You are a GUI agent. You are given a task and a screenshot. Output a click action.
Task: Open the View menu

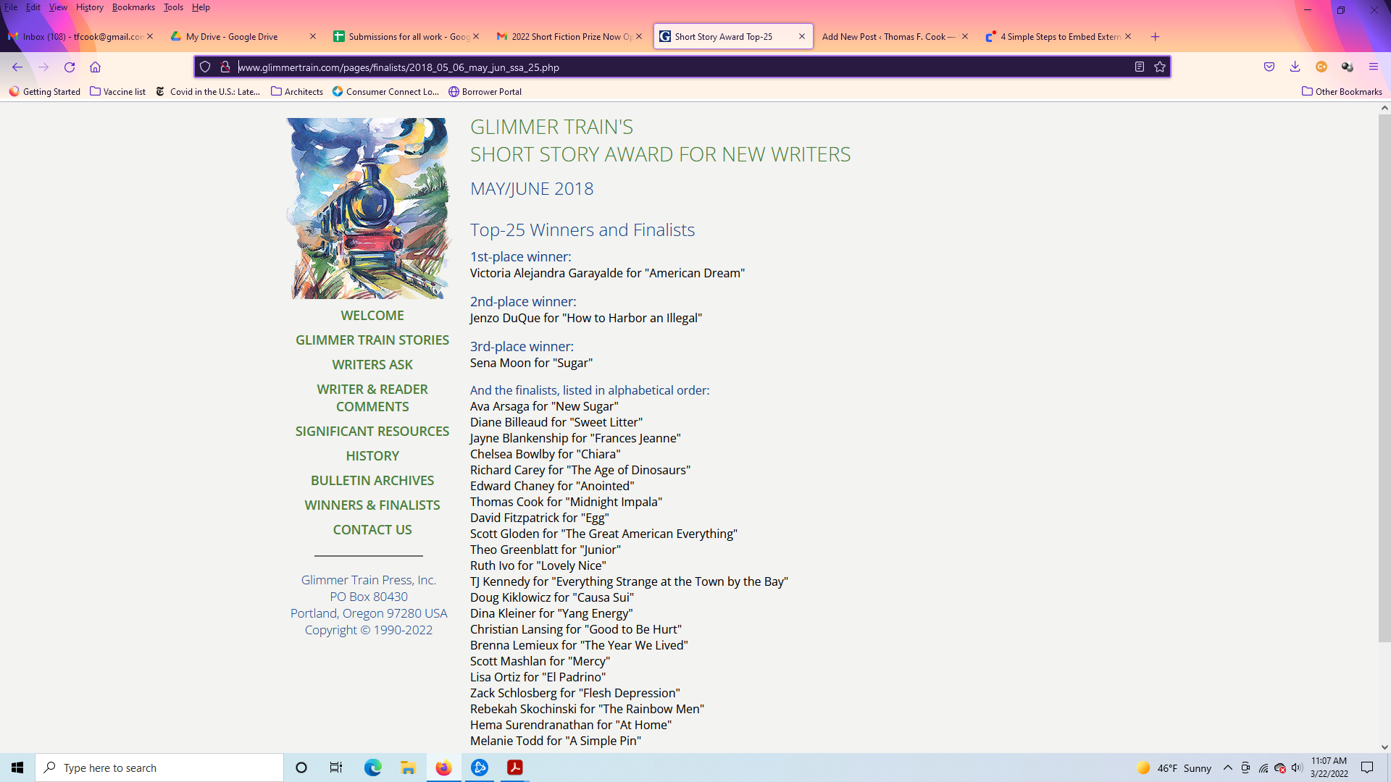(58, 7)
